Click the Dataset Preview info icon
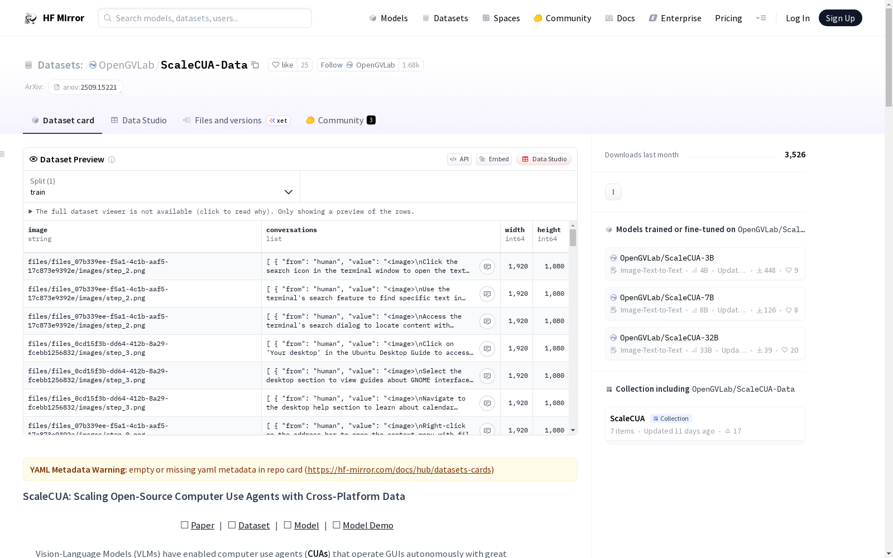 pos(112,160)
